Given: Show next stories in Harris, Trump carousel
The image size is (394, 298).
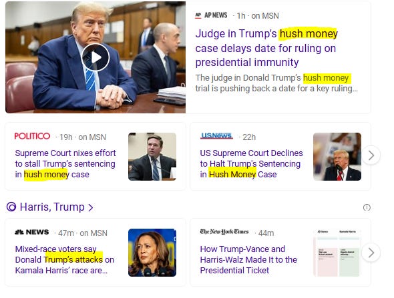Looking at the screenshot, I should pyautogui.click(x=371, y=253).
